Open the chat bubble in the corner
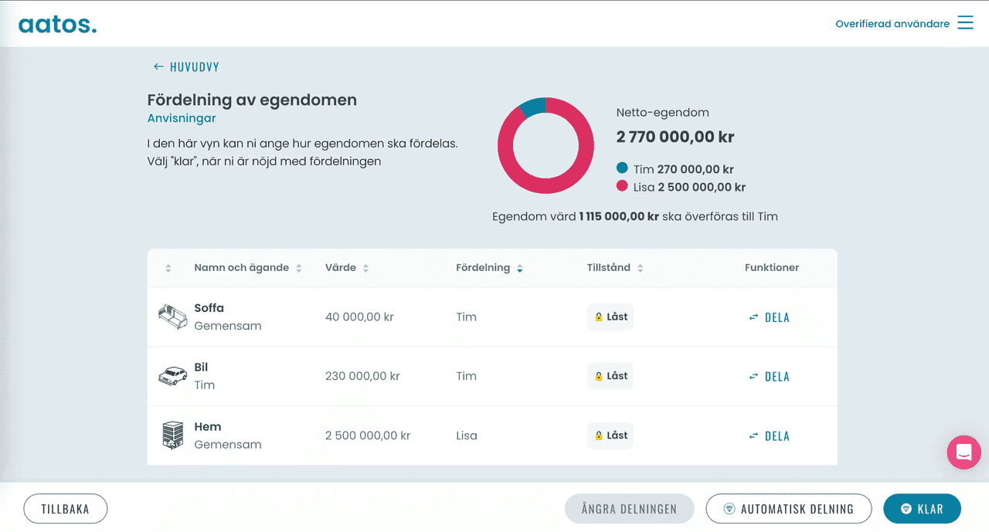 (964, 452)
